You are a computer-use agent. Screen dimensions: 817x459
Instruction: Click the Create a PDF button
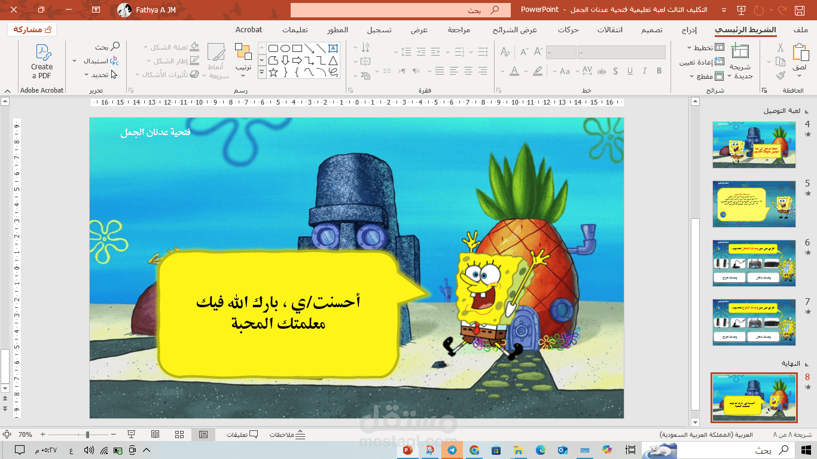coord(42,62)
